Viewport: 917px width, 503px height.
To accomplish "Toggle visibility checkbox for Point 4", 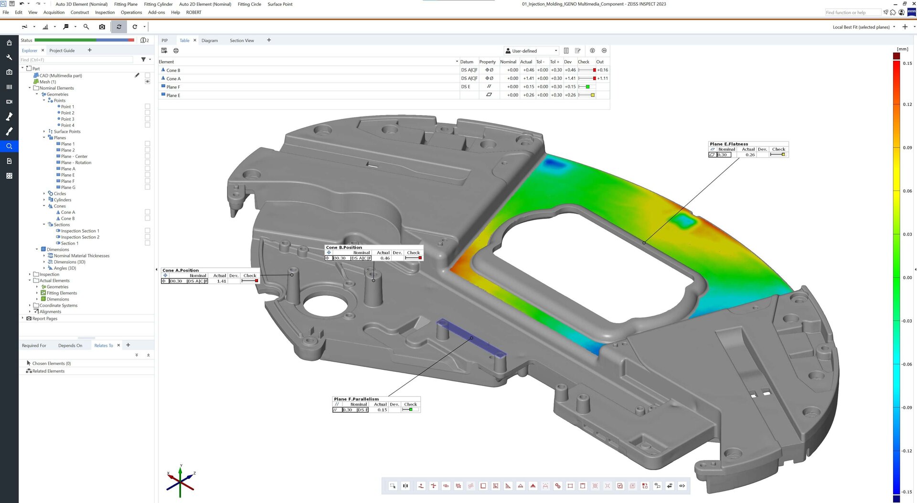I will tap(148, 125).
